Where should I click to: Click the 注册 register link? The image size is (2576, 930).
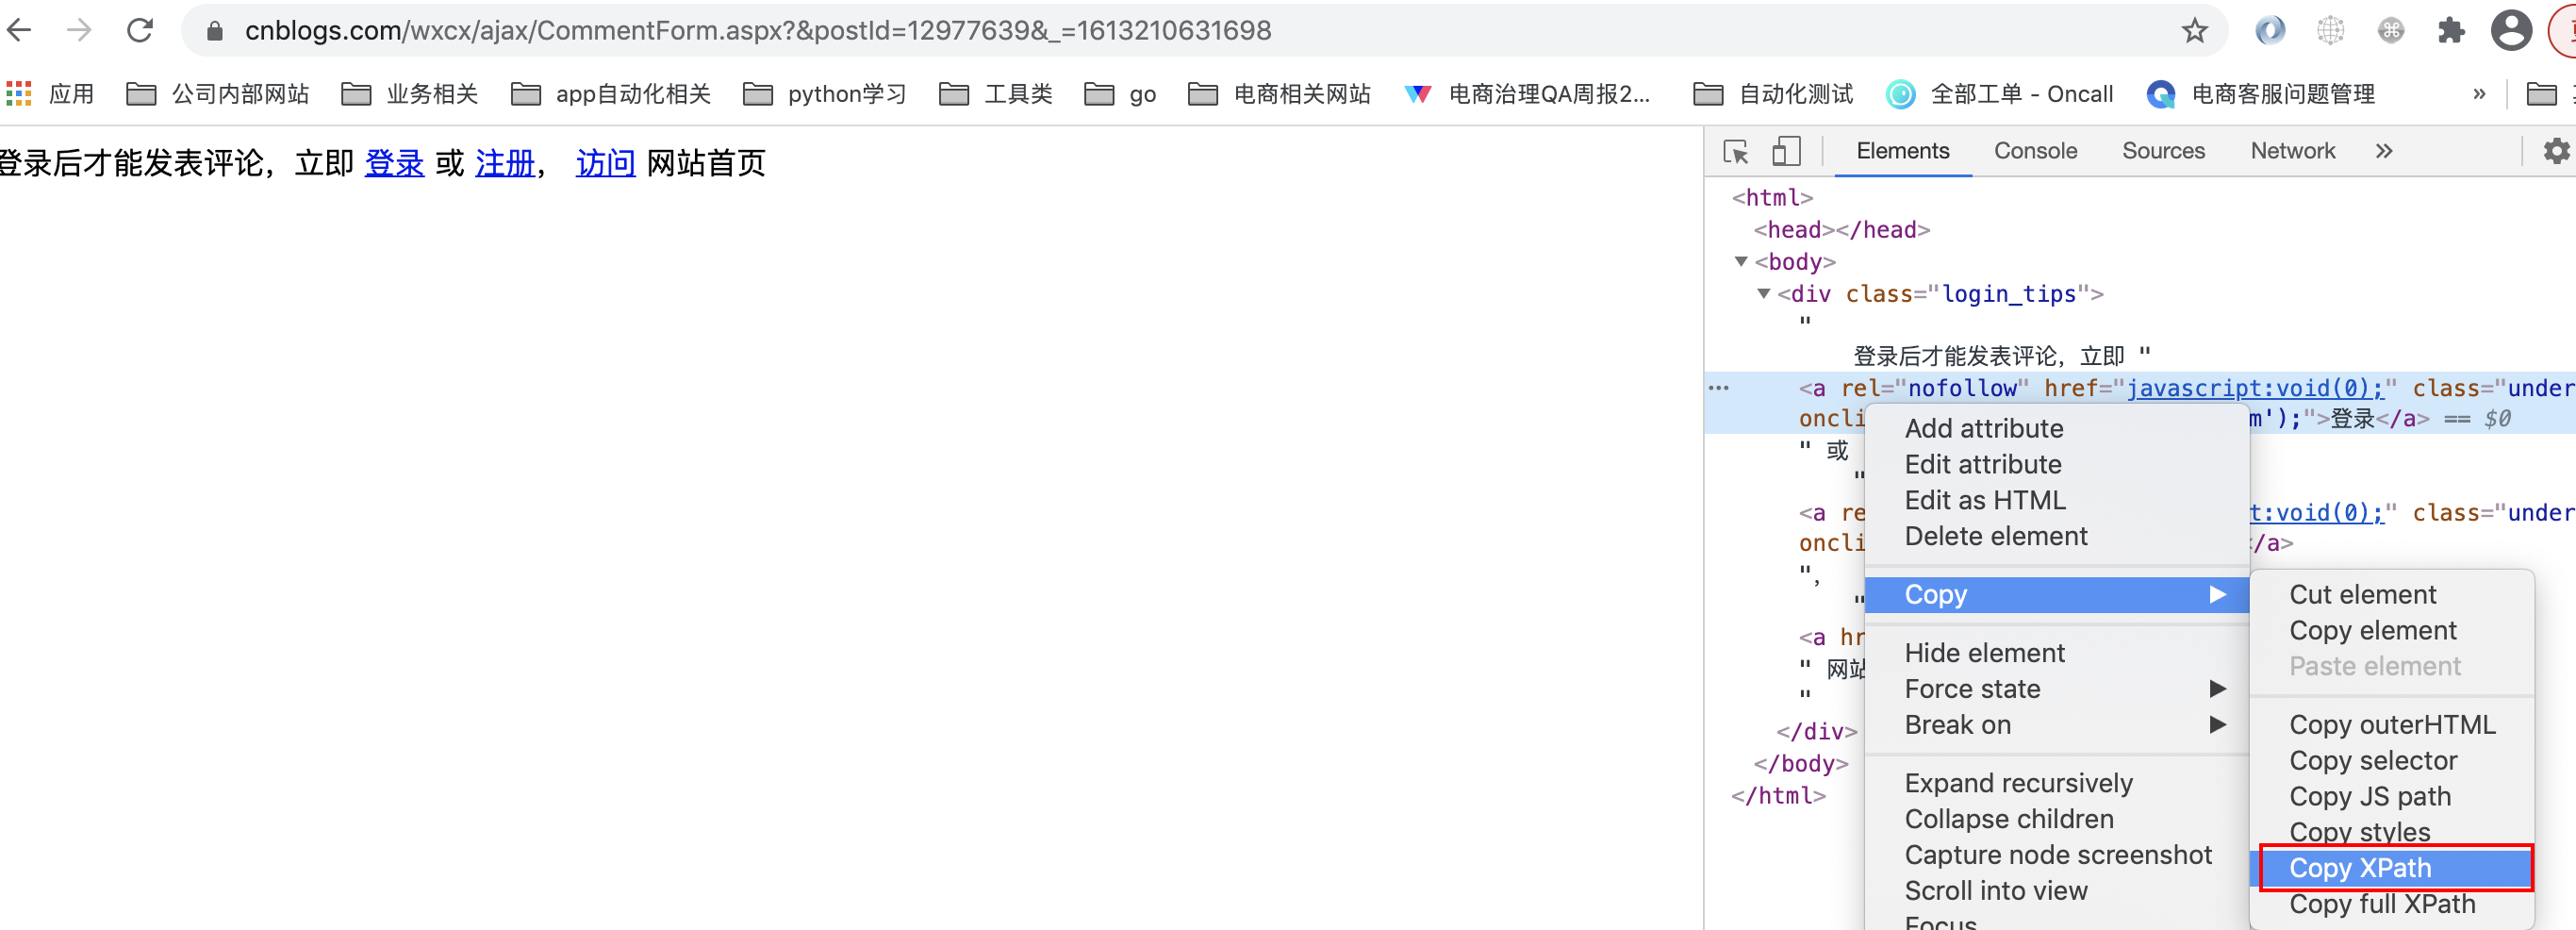505,162
